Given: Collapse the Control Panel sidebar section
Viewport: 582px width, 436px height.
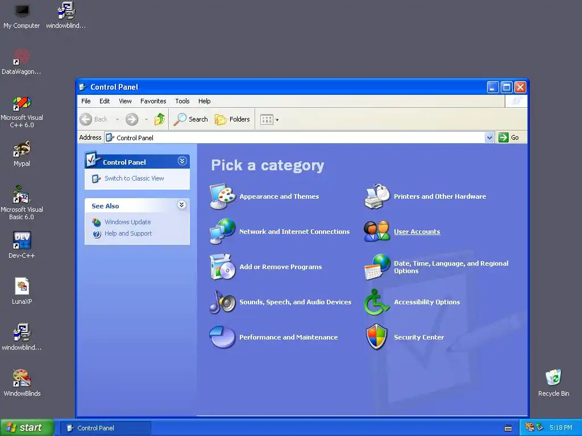Looking at the screenshot, I should (x=182, y=161).
